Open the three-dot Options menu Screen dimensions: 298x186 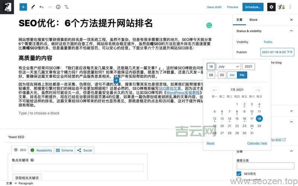(x=290, y=7)
